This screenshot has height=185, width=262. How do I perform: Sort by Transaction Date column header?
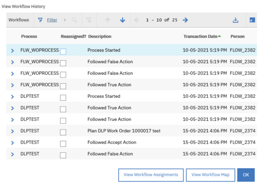[202, 36]
